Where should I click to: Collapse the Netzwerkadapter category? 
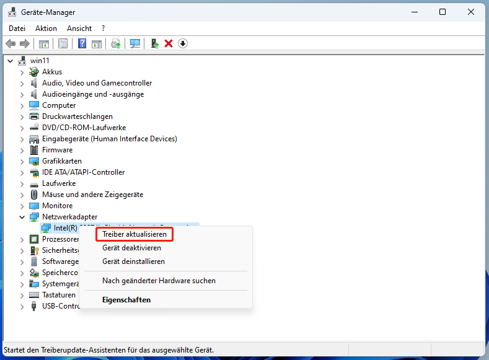pos(22,217)
